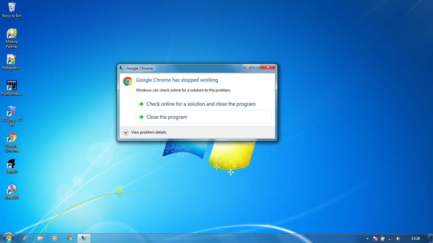Open the Windows Start menu orb
433x243 pixels.
coord(8,238)
